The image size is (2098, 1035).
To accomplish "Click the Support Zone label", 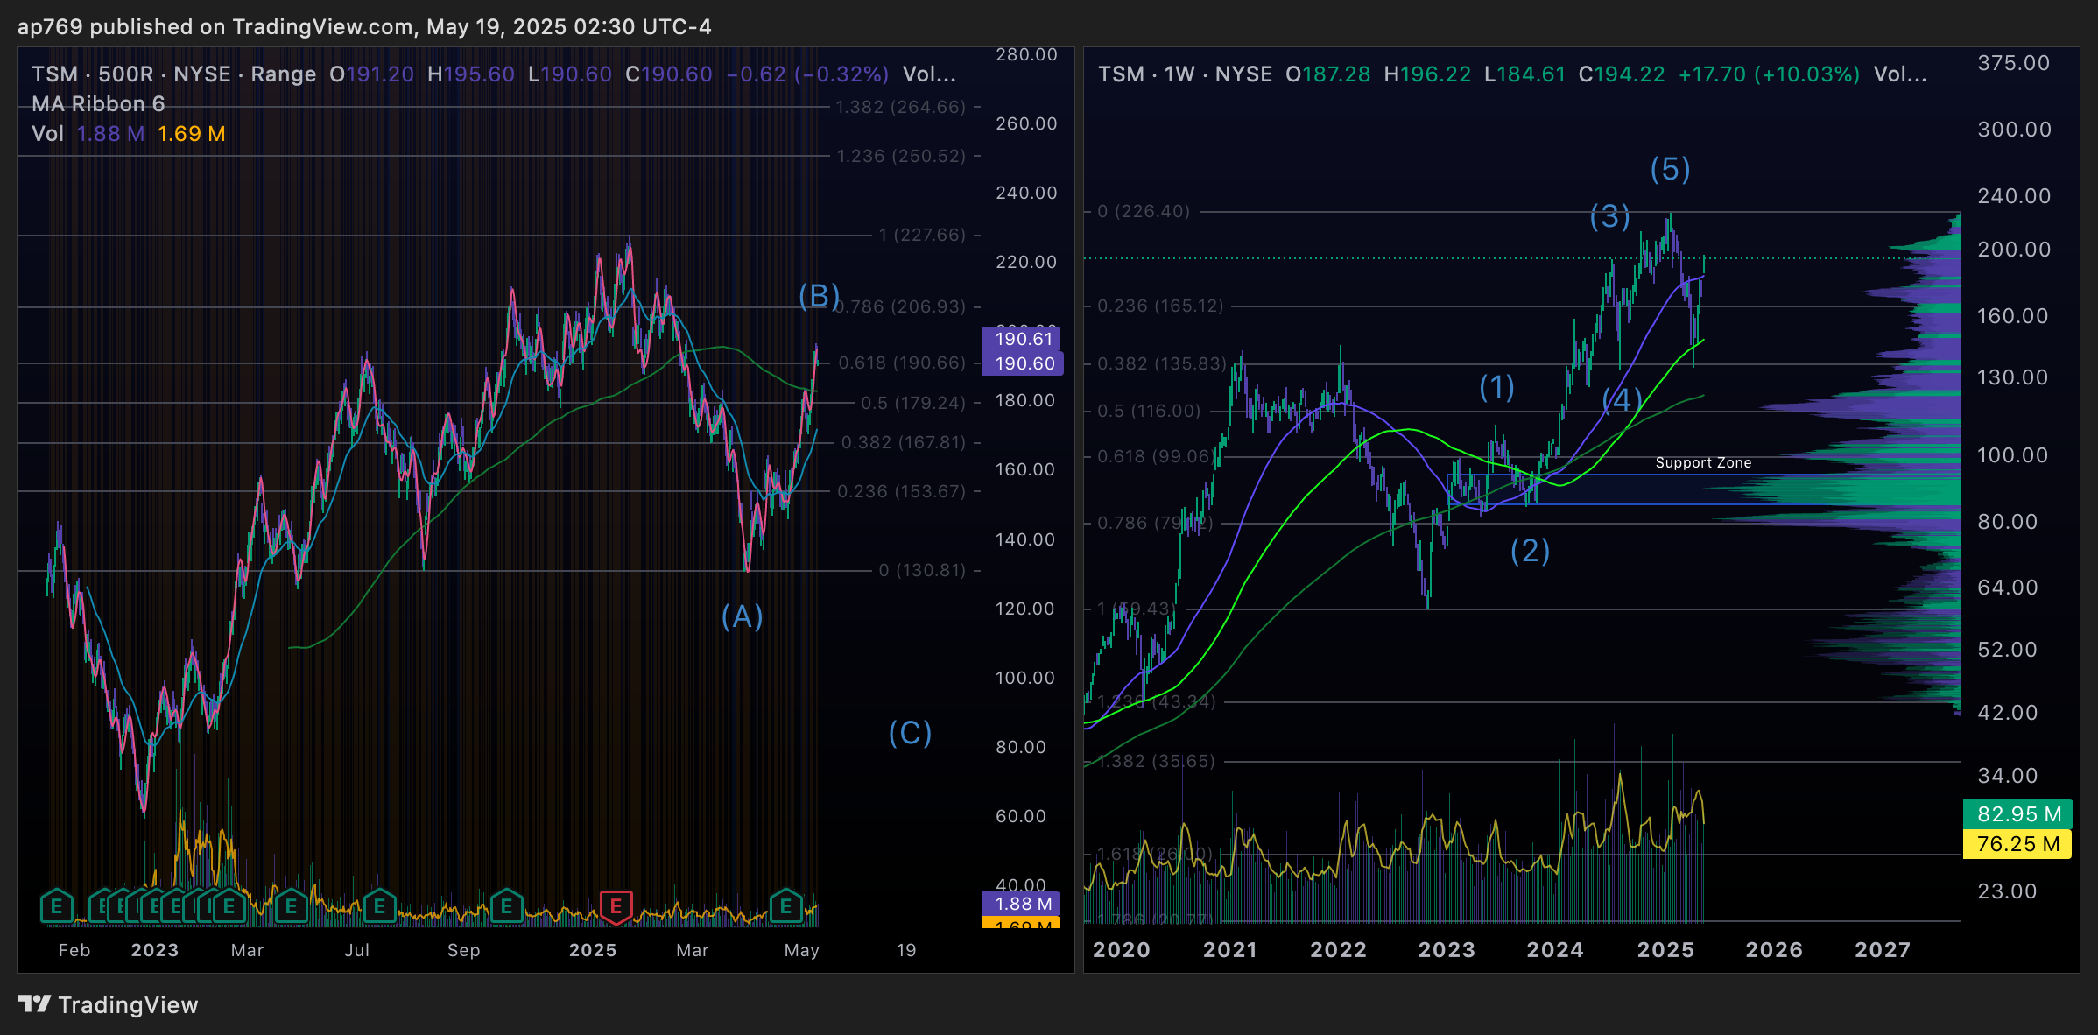I will coord(1703,462).
